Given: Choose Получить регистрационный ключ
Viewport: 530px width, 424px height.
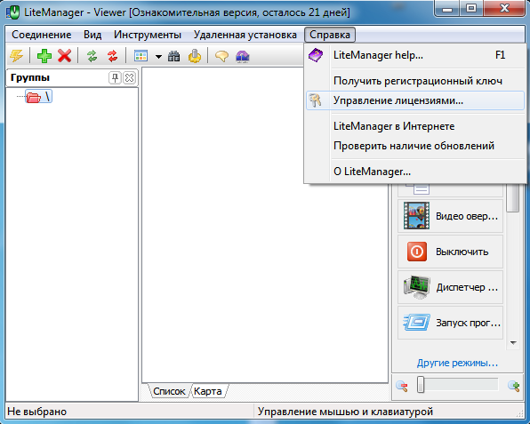Looking at the screenshot, I should coord(415,81).
